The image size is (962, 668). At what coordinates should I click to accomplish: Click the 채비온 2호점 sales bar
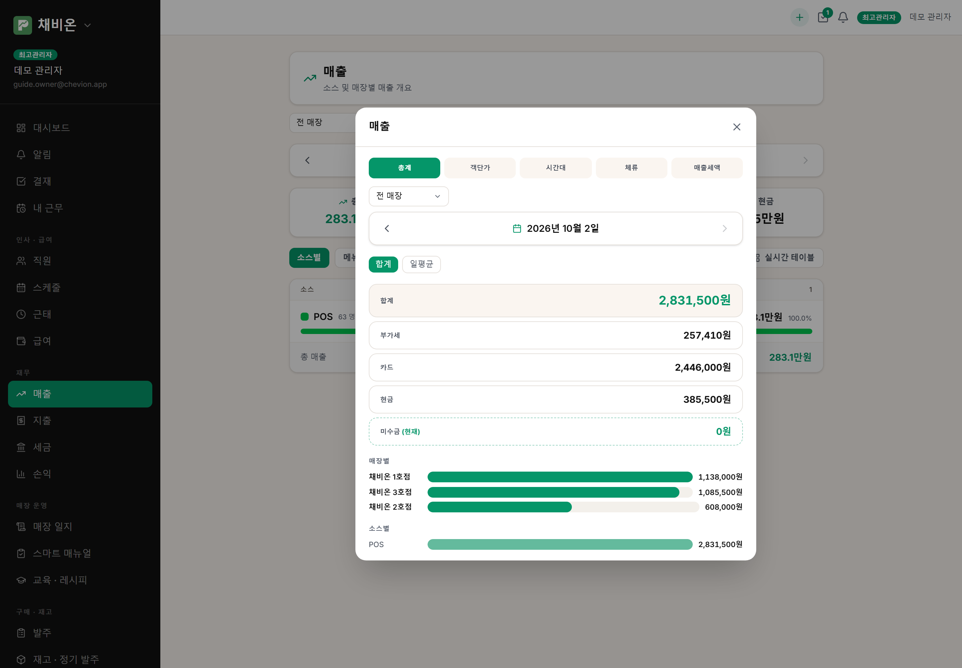click(x=563, y=507)
